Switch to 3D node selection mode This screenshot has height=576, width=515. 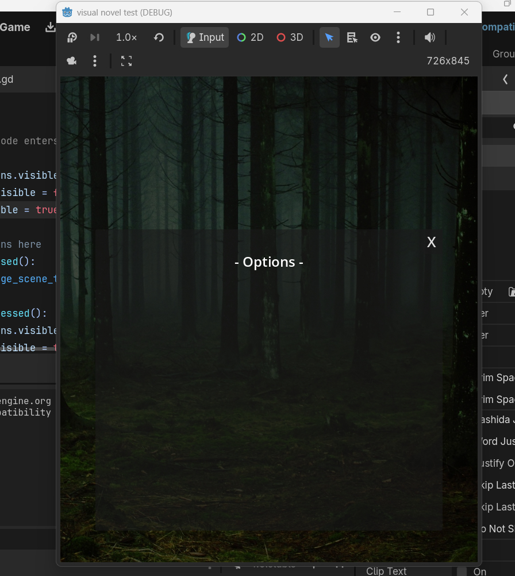pos(290,37)
